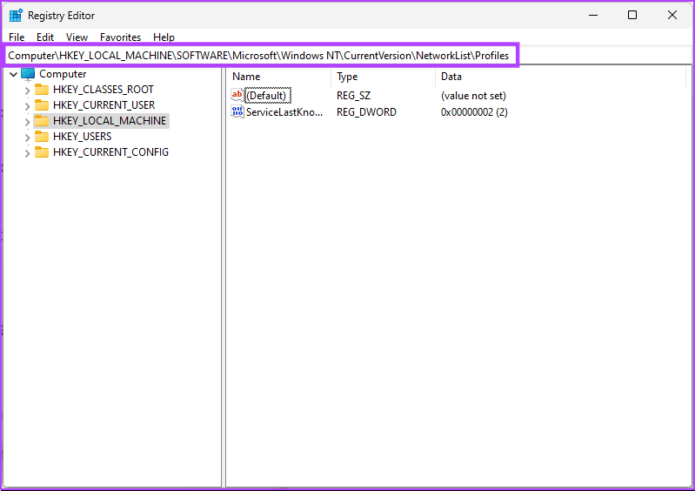Sort values by the Data column header
This screenshot has height=491, width=695.
[561, 77]
